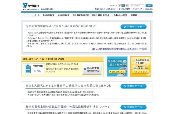Click the Kyushu Electric Power (九州電力) logo

coord(31,5)
